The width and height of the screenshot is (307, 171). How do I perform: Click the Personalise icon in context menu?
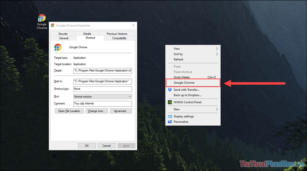170,122
